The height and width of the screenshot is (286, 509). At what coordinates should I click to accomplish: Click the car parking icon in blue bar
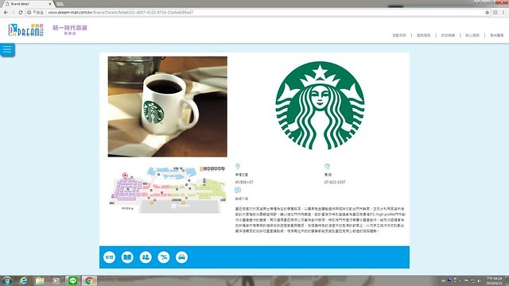181,257
